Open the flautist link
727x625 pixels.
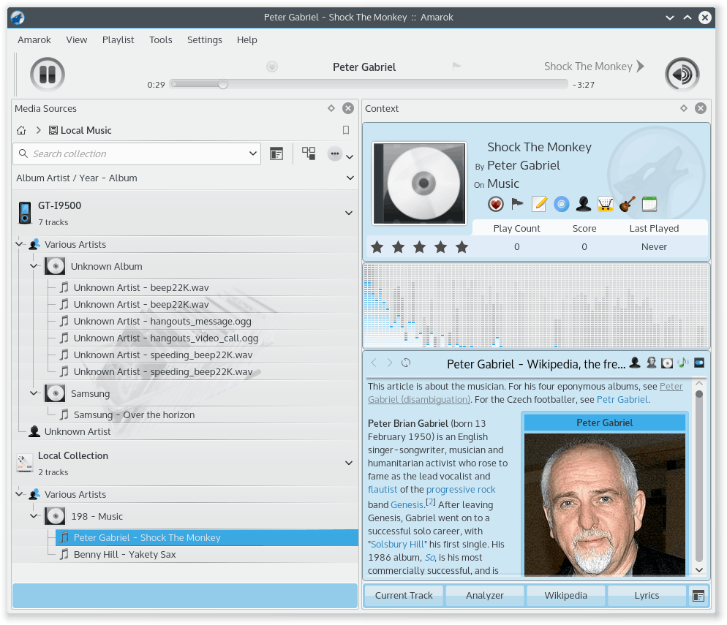click(x=383, y=489)
